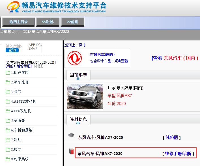This screenshot has width=200, height=166.
Task: Click the 车型:风神AX7 text
Action: pos(120,96)
